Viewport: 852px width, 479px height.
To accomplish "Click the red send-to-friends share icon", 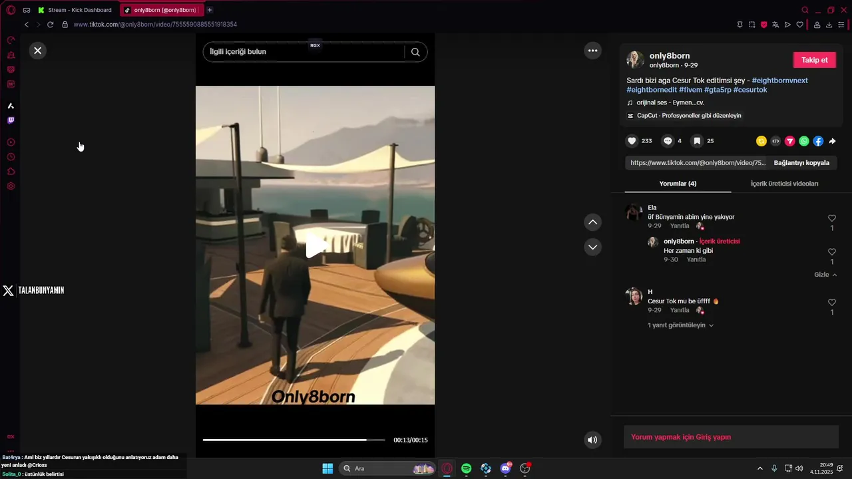I will 789,141.
